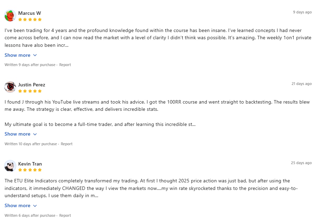Screen dimensions: 325x224
Task: Click 'Written 6 days after purchase' text
Action: 30,215
